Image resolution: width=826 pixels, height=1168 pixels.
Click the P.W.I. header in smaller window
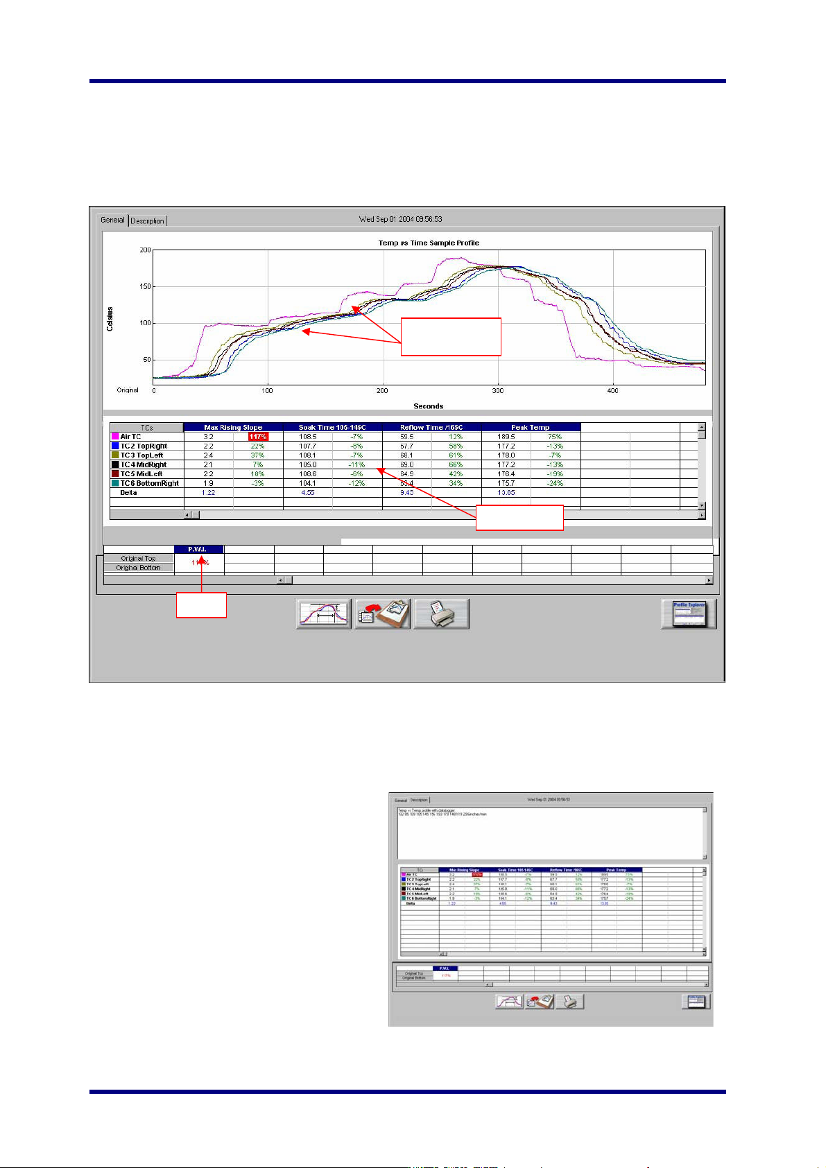point(445,968)
